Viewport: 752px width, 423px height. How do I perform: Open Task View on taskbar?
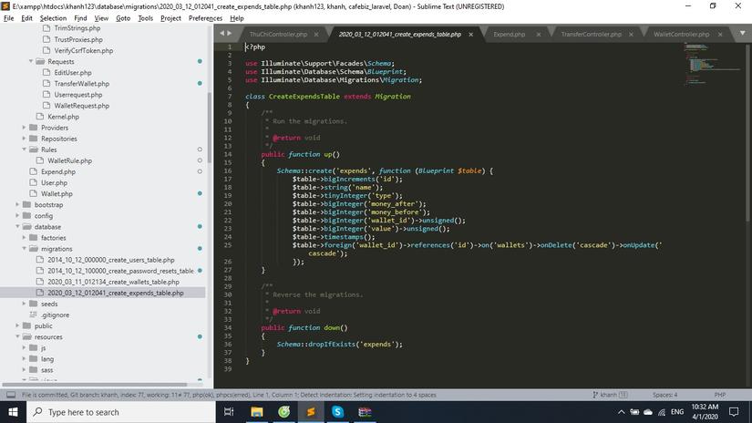coord(229,412)
